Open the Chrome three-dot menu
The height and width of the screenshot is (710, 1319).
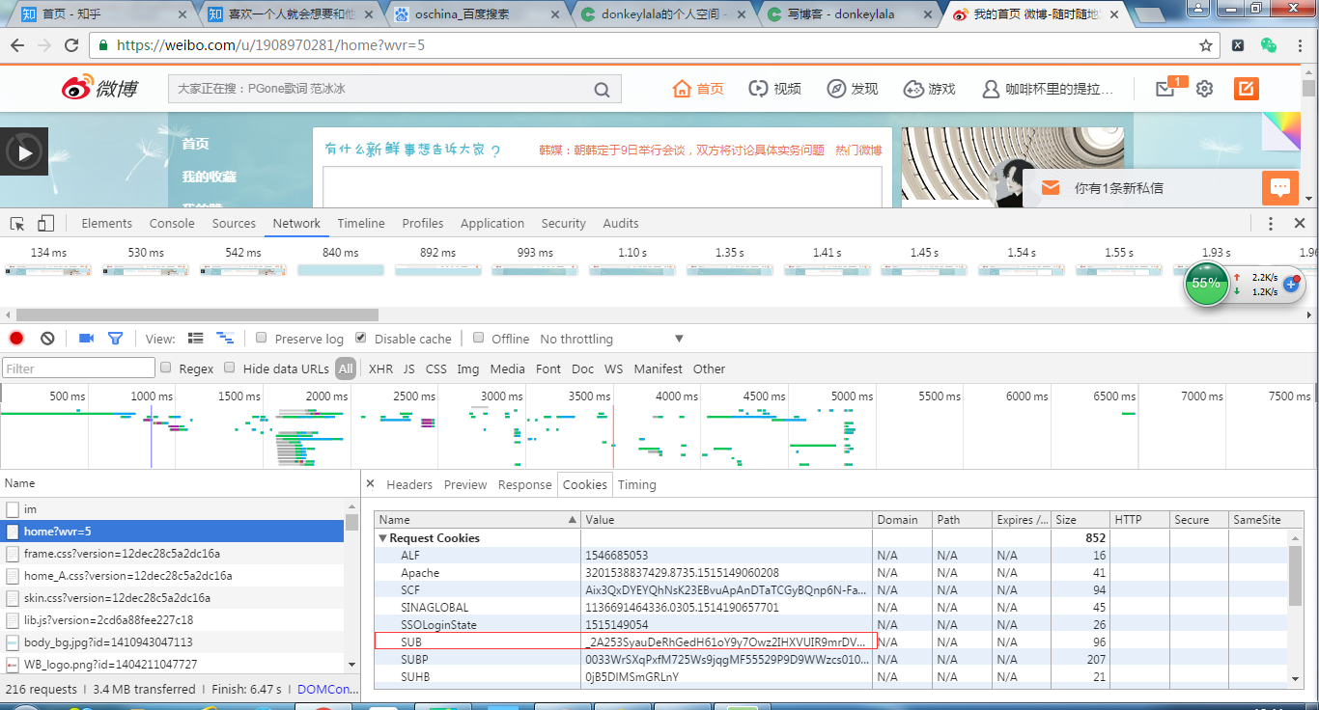pos(1300,45)
